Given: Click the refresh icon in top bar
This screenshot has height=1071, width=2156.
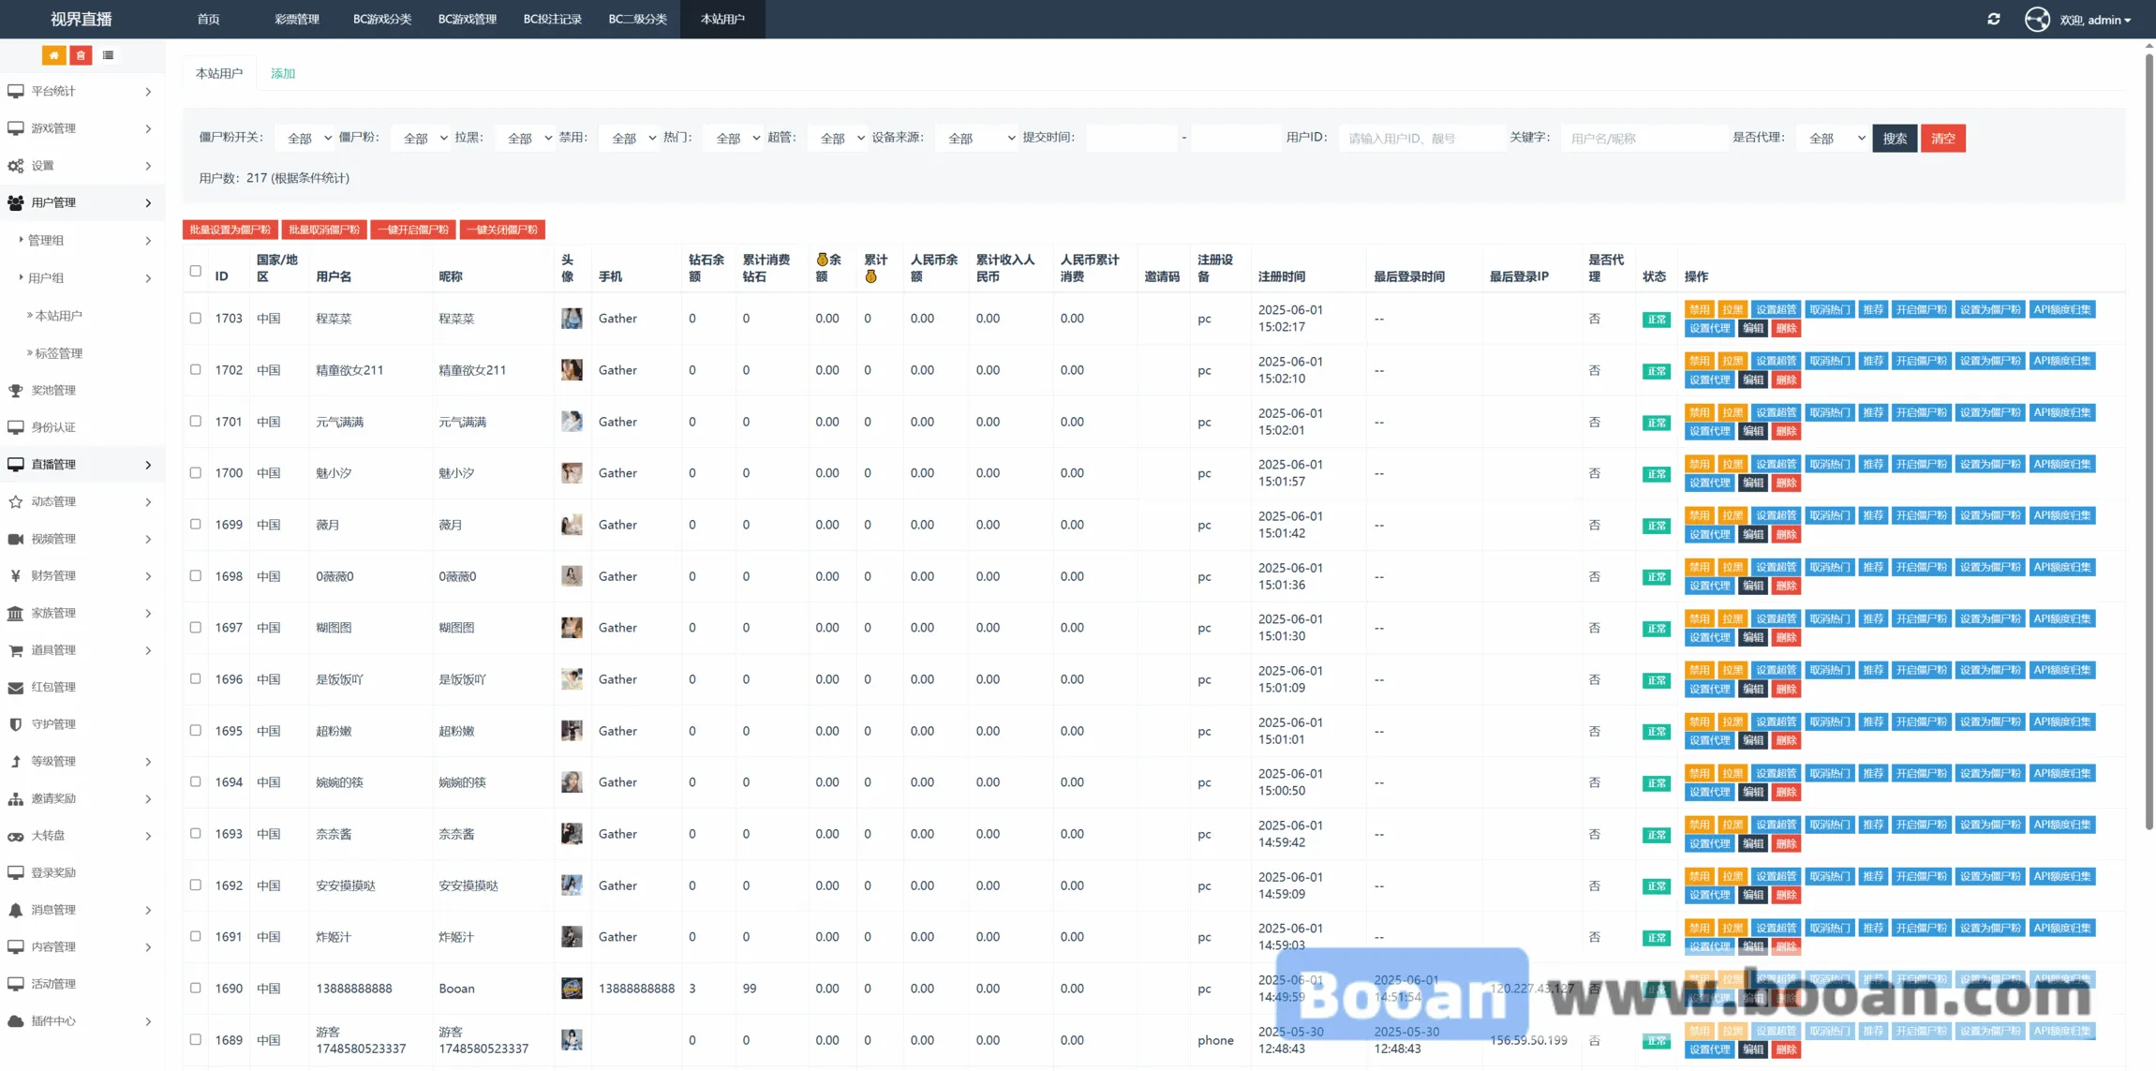Looking at the screenshot, I should (x=1993, y=19).
